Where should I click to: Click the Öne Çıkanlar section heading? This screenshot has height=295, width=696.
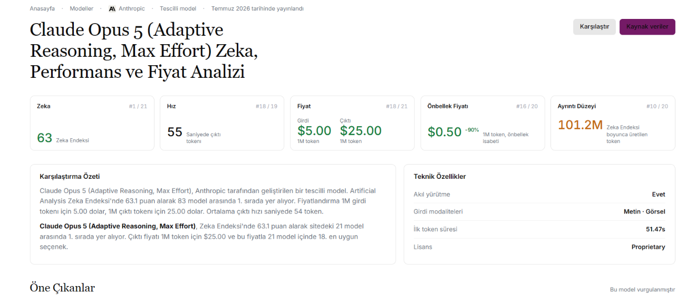click(62, 288)
